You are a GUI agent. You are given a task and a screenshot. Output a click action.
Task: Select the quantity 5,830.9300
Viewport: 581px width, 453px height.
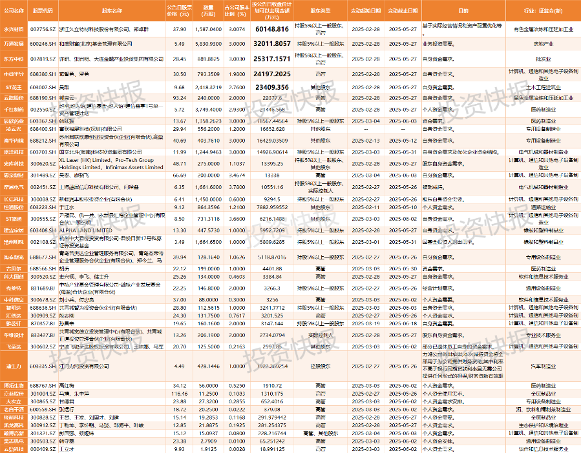(x=209, y=44)
